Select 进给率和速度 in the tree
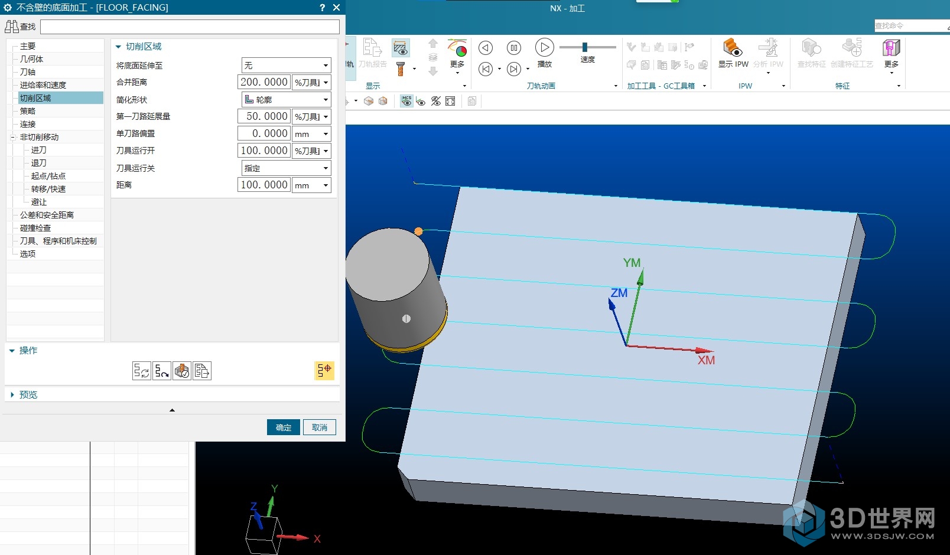The image size is (950, 555). (43, 85)
